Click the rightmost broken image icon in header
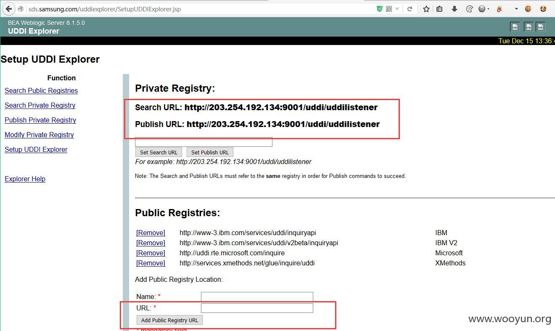This screenshot has width=555, height=331. 540,27
